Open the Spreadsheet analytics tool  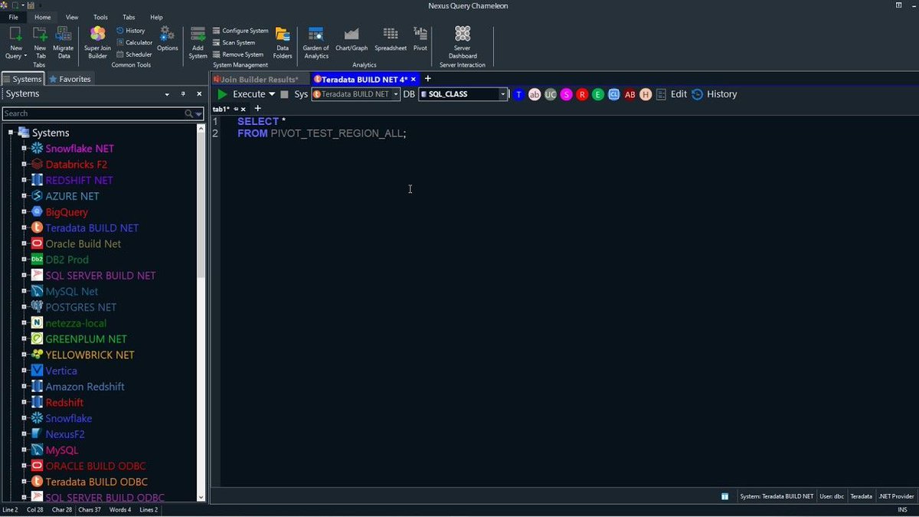391,39
